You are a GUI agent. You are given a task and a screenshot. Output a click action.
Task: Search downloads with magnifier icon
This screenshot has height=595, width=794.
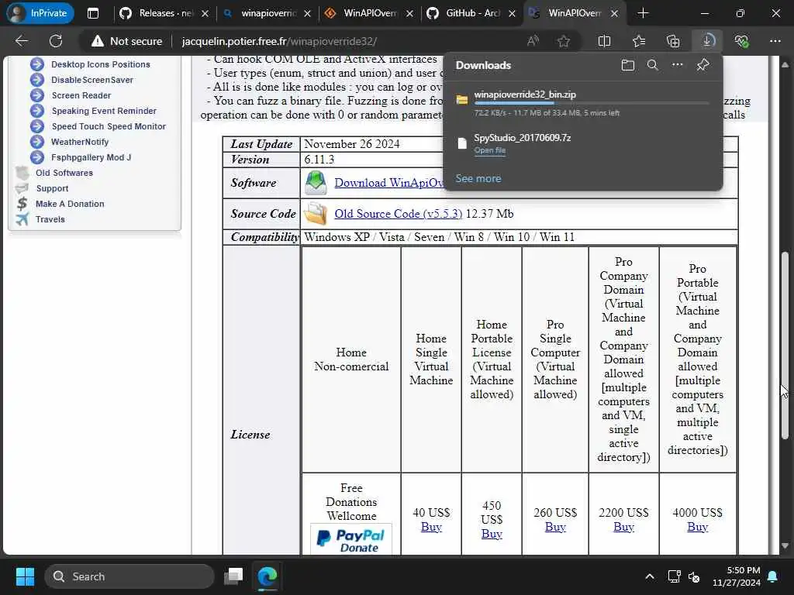point(653,65)
